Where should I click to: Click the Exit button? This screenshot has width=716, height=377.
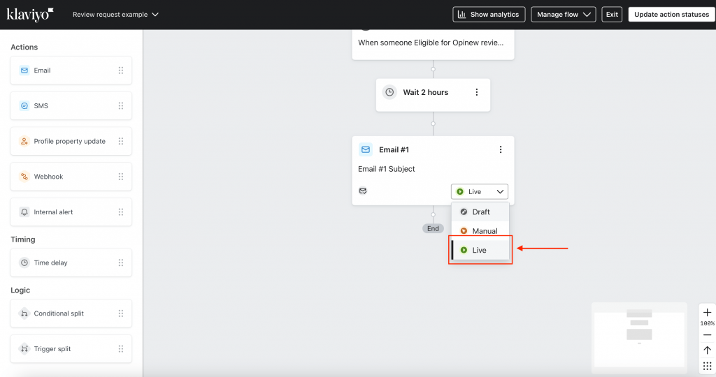pos(611,15)
